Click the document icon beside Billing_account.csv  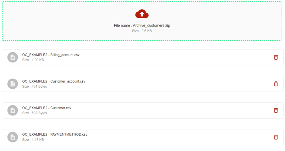pos(13,57)
